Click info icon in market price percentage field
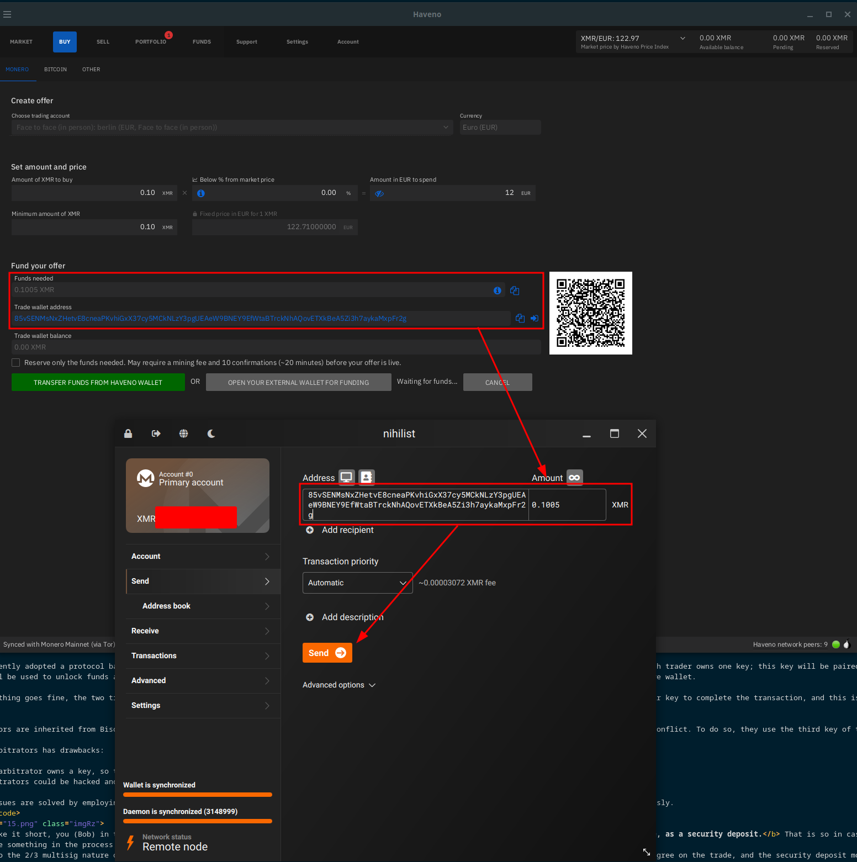 (201, 193)
